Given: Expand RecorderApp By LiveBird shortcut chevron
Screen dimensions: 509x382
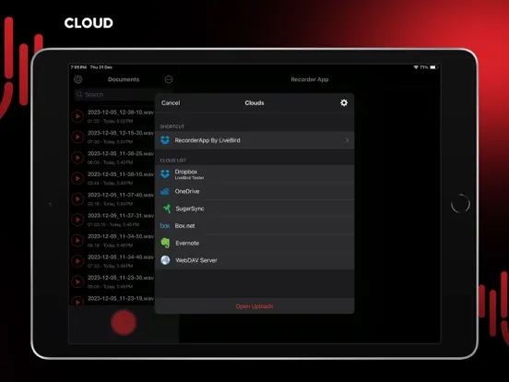Looking at the screenshot, I should pos(347,140).
